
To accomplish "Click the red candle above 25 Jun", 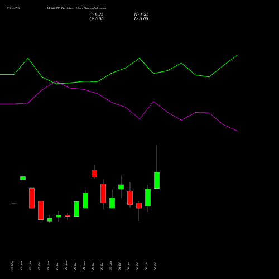I will pyautogui.click(x=94, y=174).
